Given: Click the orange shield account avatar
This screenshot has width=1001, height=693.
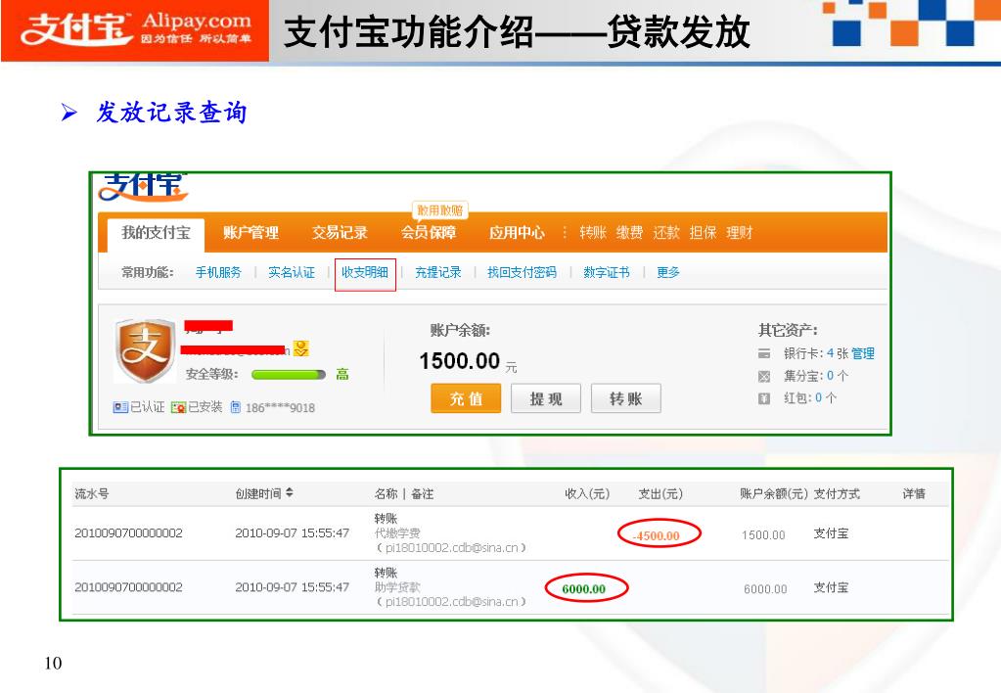Looking at the screenshot, I should click(x=146, y=350).
